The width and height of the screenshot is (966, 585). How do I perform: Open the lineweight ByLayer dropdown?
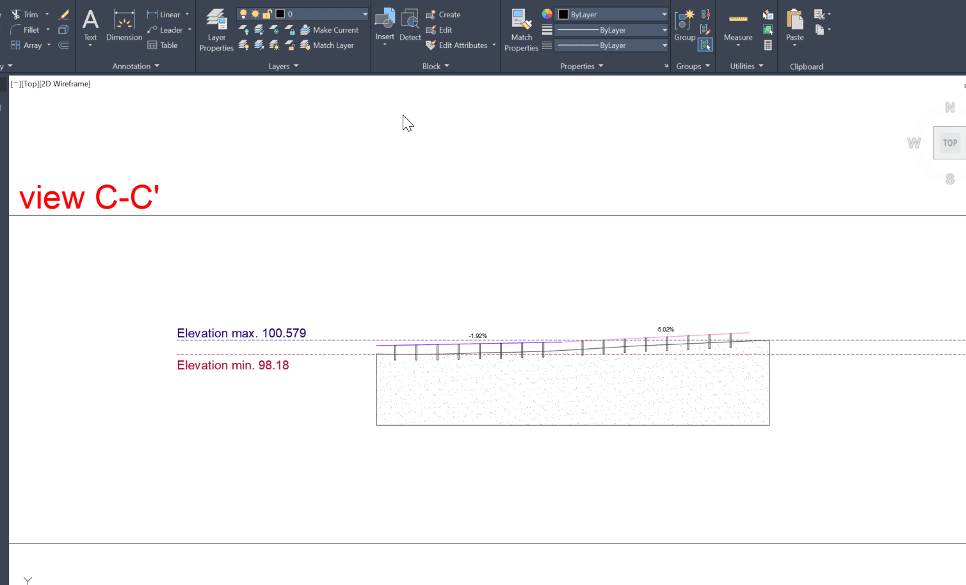click(x=664, y=29)
